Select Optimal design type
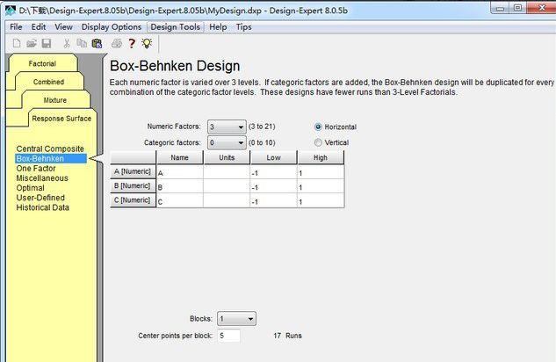This screenshot has width=556, height=362. coord(30,188)
